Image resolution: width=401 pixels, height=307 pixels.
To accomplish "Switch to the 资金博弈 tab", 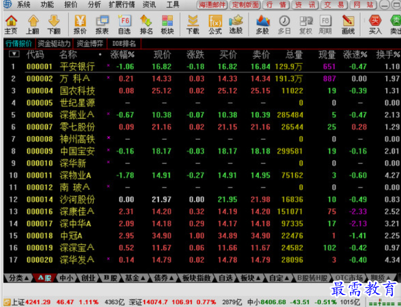I will point(89,44).
